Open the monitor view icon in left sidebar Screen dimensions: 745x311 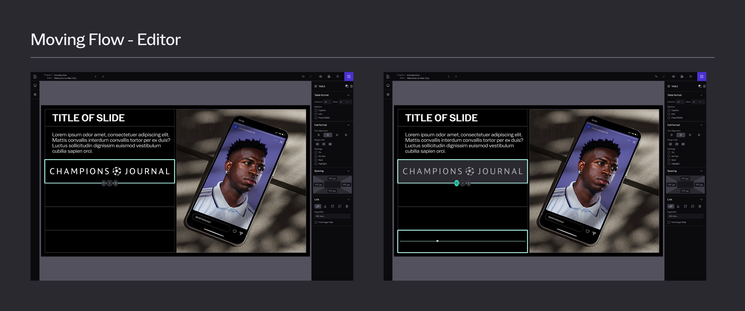[x=35, y=86]
